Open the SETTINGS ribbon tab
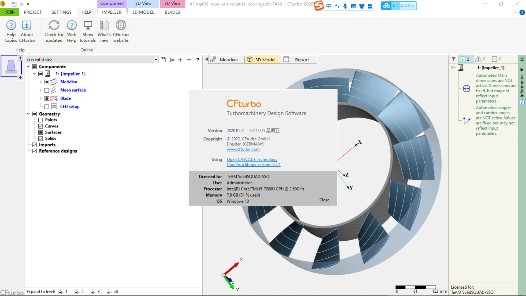526x296 pixels. (x=62, y=12)
